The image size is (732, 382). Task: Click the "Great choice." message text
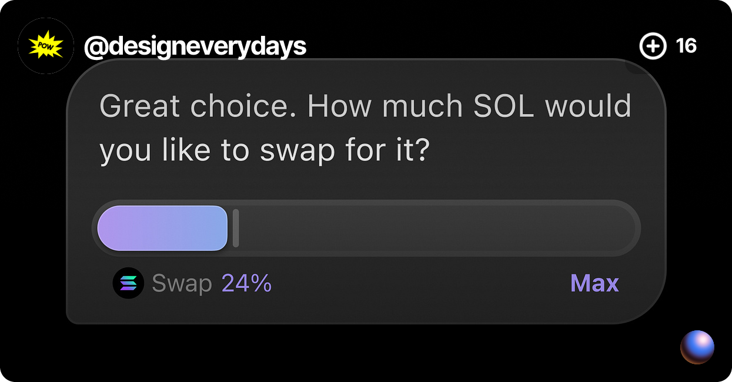[198, 106]
